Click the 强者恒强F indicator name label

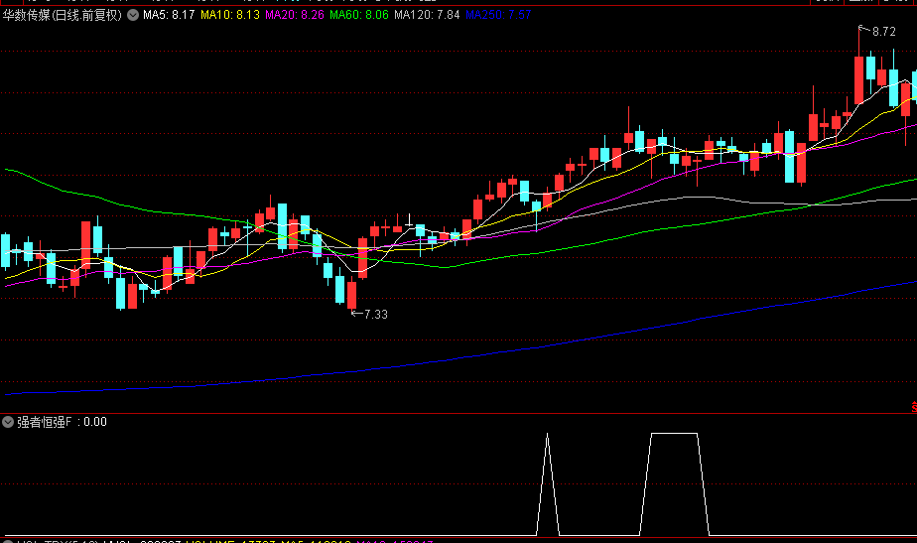pos(44,422)
